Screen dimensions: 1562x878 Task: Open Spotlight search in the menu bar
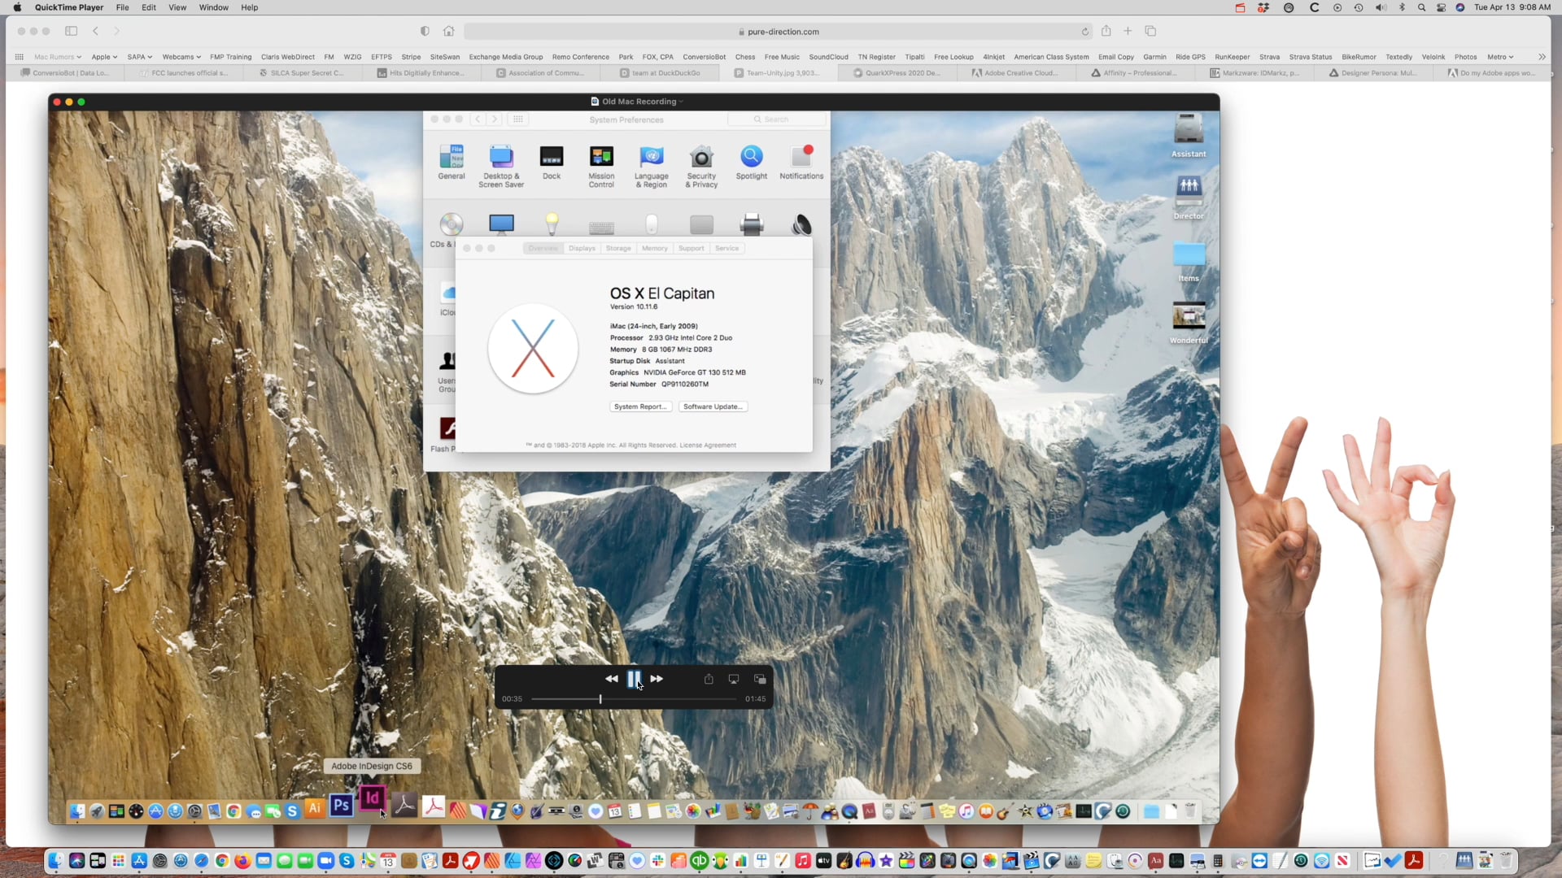pyautogui.click(x=1421, y=7)
